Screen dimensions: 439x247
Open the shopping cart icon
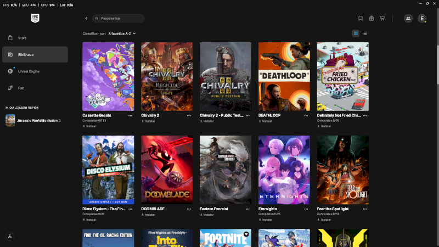pos(382,18)
